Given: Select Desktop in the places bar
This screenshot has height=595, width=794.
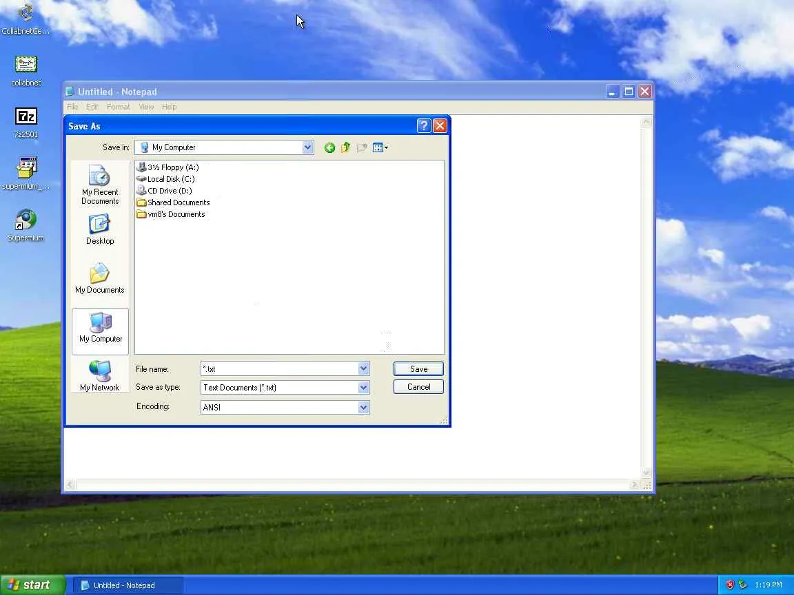Looking at the screenshot, I should coord(100,230).
